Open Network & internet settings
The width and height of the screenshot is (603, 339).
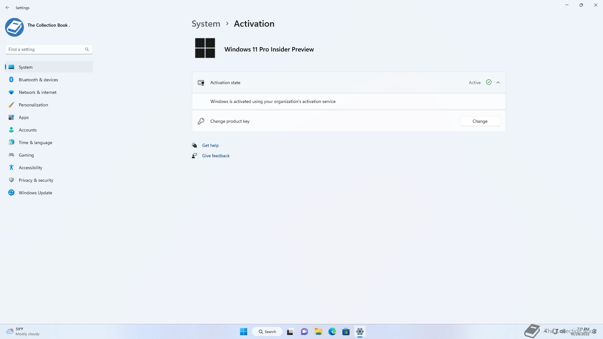point(49,92)
